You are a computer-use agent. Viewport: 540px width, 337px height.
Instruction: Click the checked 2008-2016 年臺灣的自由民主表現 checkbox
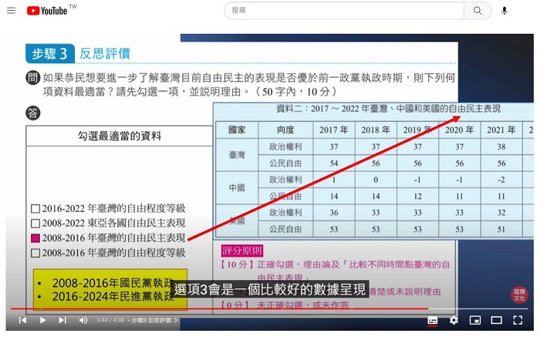(35, 238)
